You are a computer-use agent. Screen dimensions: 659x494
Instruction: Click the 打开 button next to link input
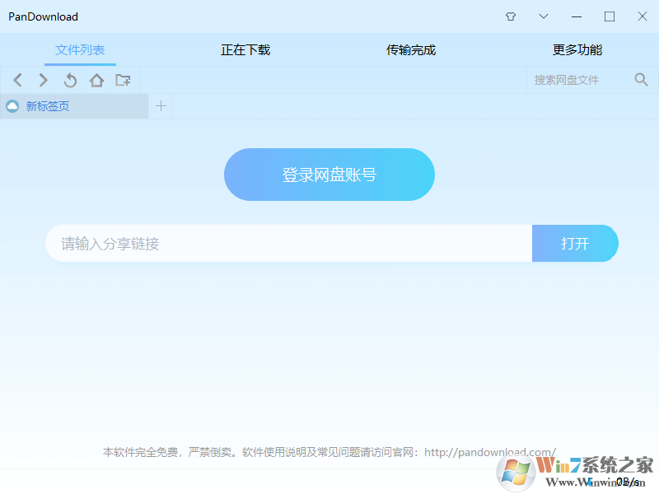tap(575, 243)
